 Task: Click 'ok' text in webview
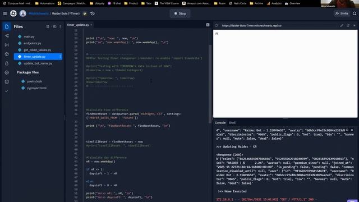(217, 34)
